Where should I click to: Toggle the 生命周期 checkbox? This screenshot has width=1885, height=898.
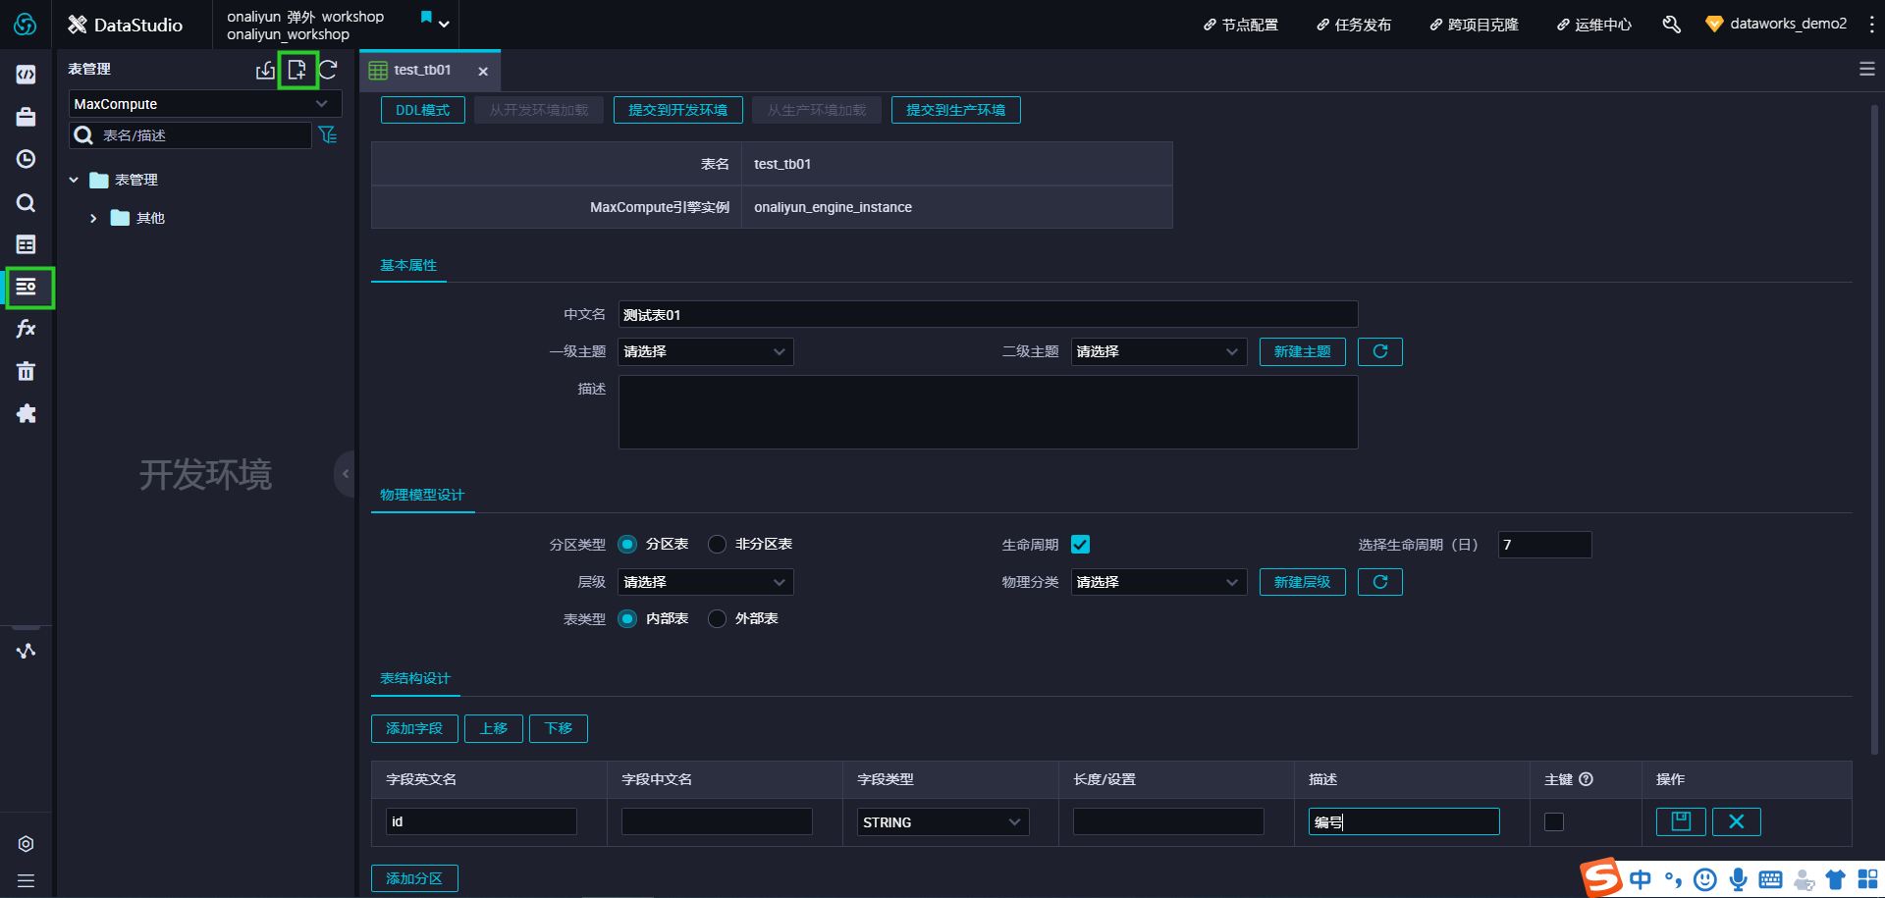pyautogui.click(x=1081, y=544)
